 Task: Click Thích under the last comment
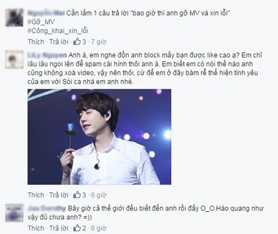(36, 228)
